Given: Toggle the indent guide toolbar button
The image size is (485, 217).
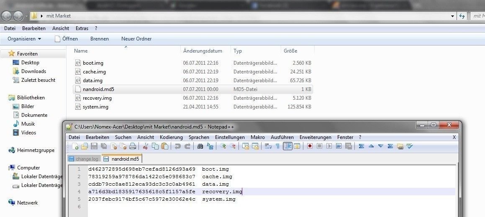Looking at the screenshot, I should 287,146.
